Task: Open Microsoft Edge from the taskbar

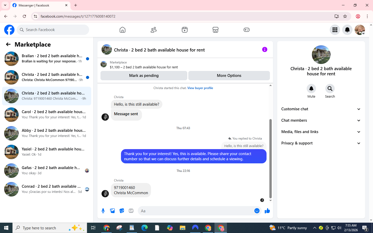Action: click(x=144, y=228)
